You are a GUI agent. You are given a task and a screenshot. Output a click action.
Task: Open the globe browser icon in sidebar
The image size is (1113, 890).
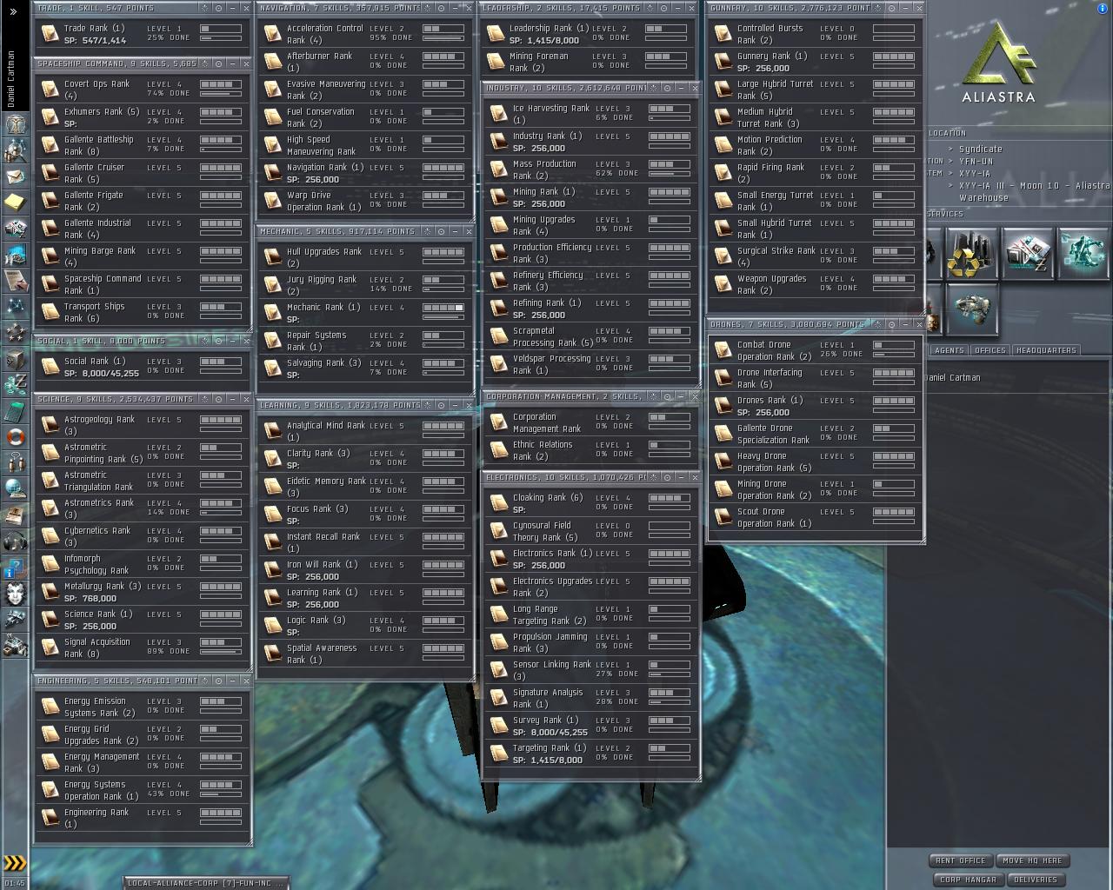[15, 488]
